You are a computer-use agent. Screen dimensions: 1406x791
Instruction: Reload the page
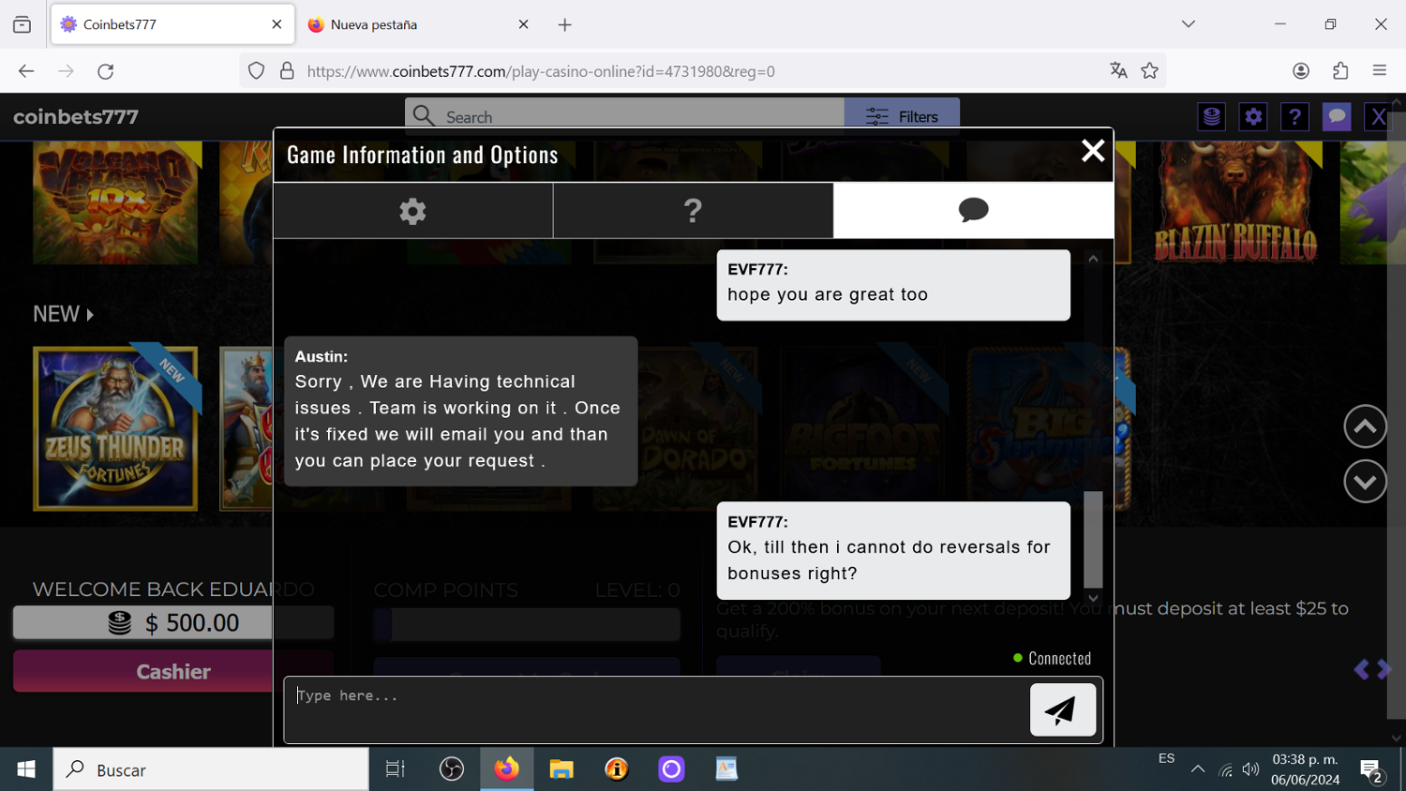click(x=106, y=71)
